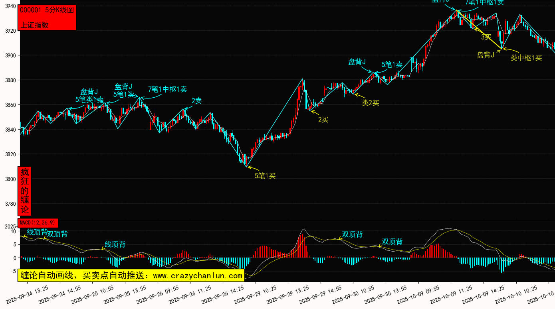
Task: Select the 2卖 sell signal label
Action: coord(196,101)
